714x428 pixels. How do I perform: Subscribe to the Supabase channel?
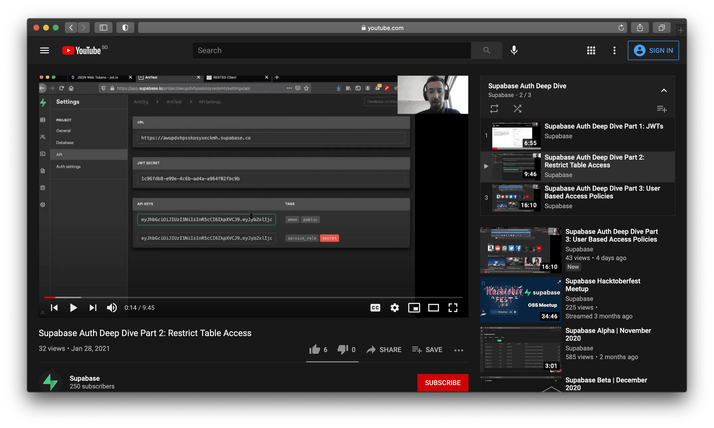(443, 383)
